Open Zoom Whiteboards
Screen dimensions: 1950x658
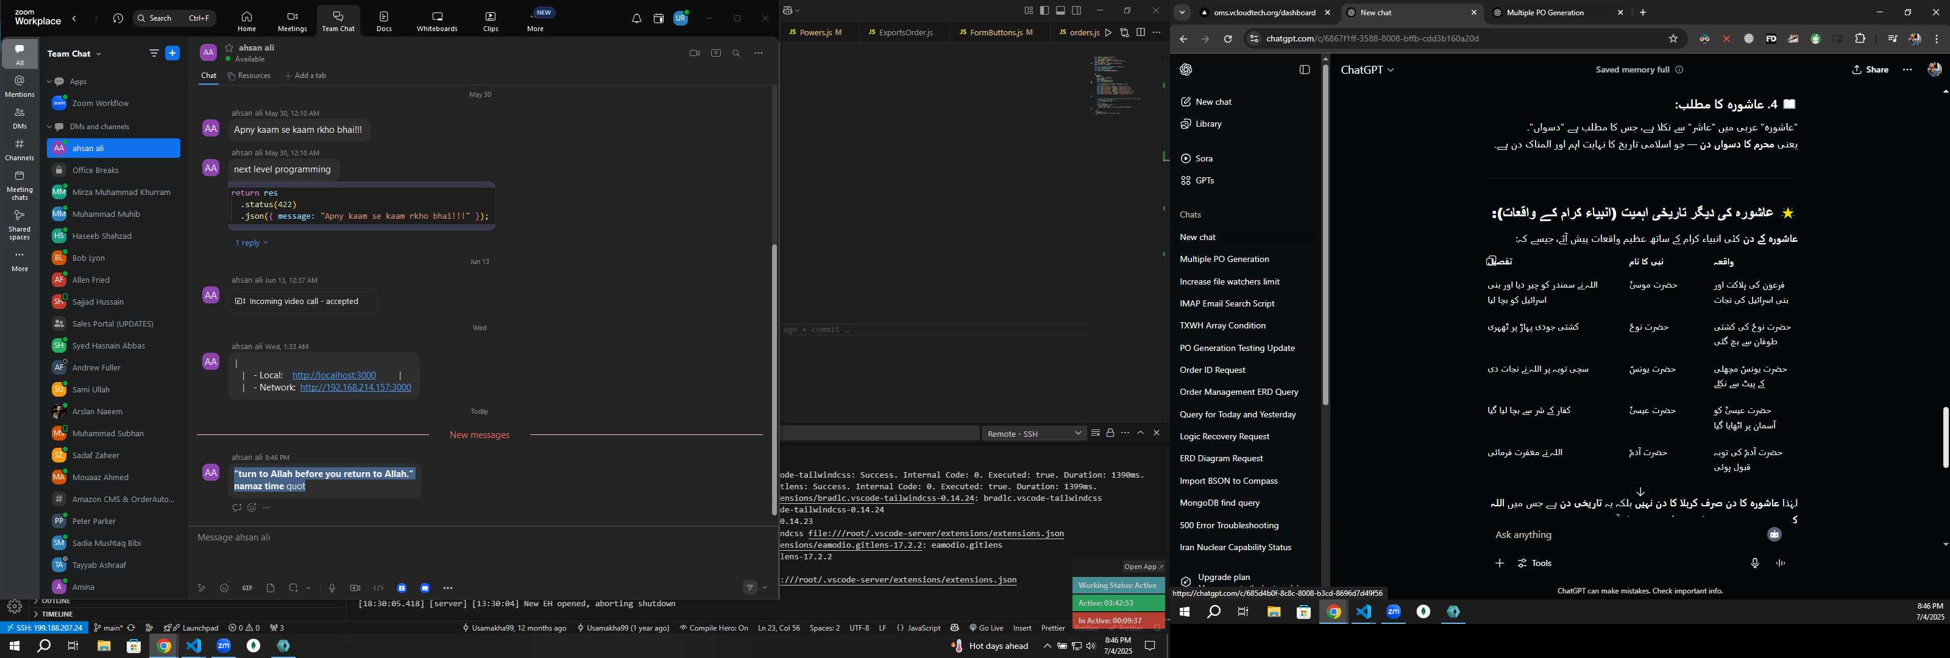(x=437, y=21)
